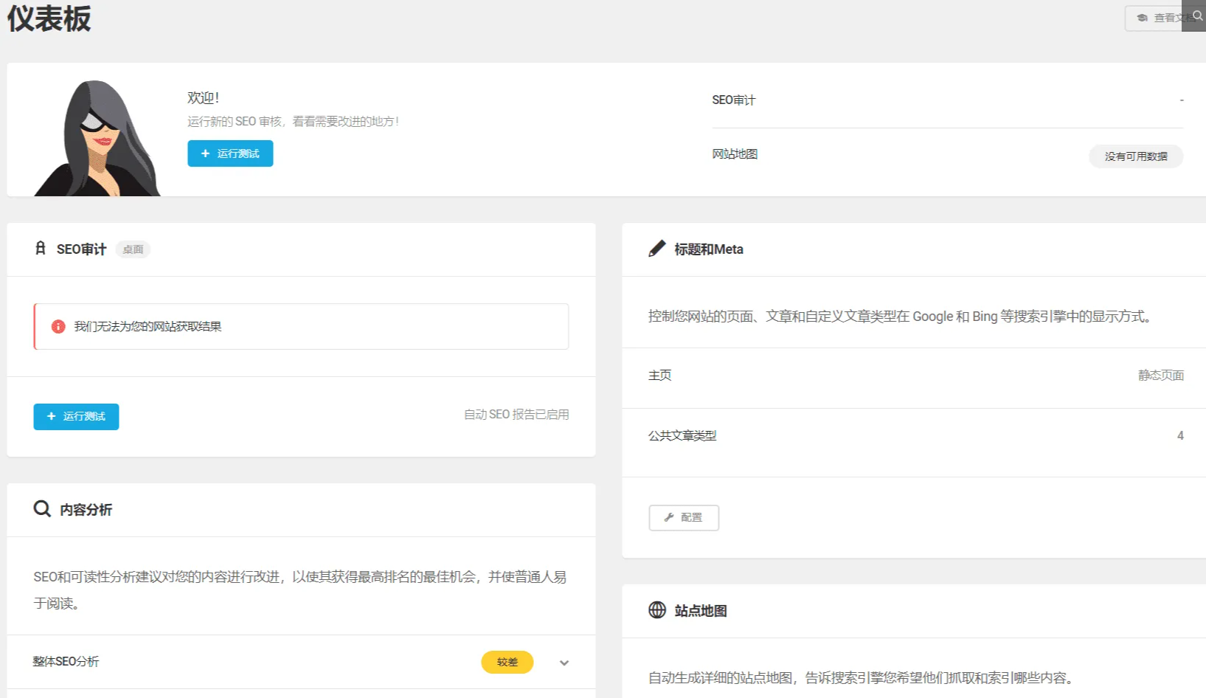Click the globe icon beside 站点地图
This screenshot has height=698, width=1206.
[x=657, y=609]
